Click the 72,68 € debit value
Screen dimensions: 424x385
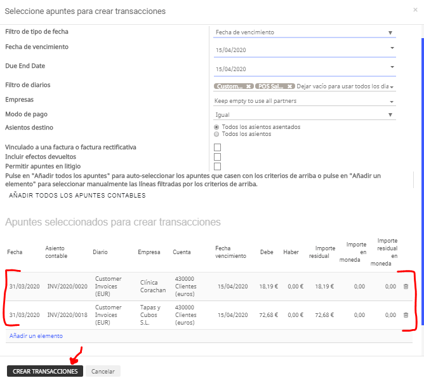click(x=268, y=315)
